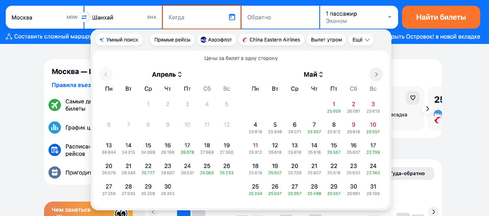The image size is (489, 216).
Task: Select April 13 priced 36 844
Action: (x=109, y=148)
